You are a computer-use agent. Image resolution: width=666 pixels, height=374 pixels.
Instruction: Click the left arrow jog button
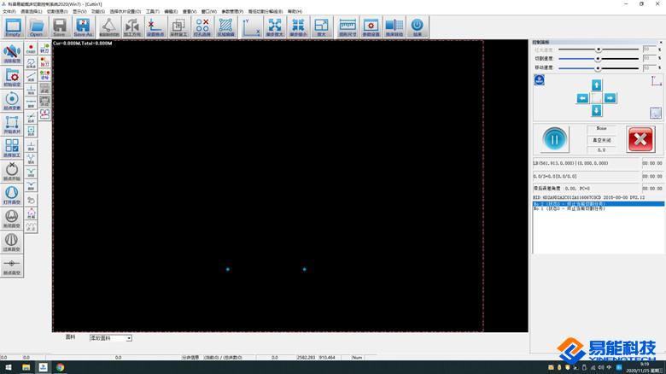582,98
